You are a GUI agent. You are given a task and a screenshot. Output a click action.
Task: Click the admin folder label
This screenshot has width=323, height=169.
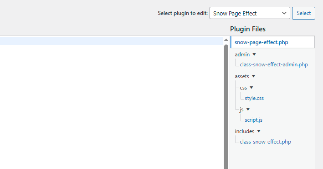(242, 55)
